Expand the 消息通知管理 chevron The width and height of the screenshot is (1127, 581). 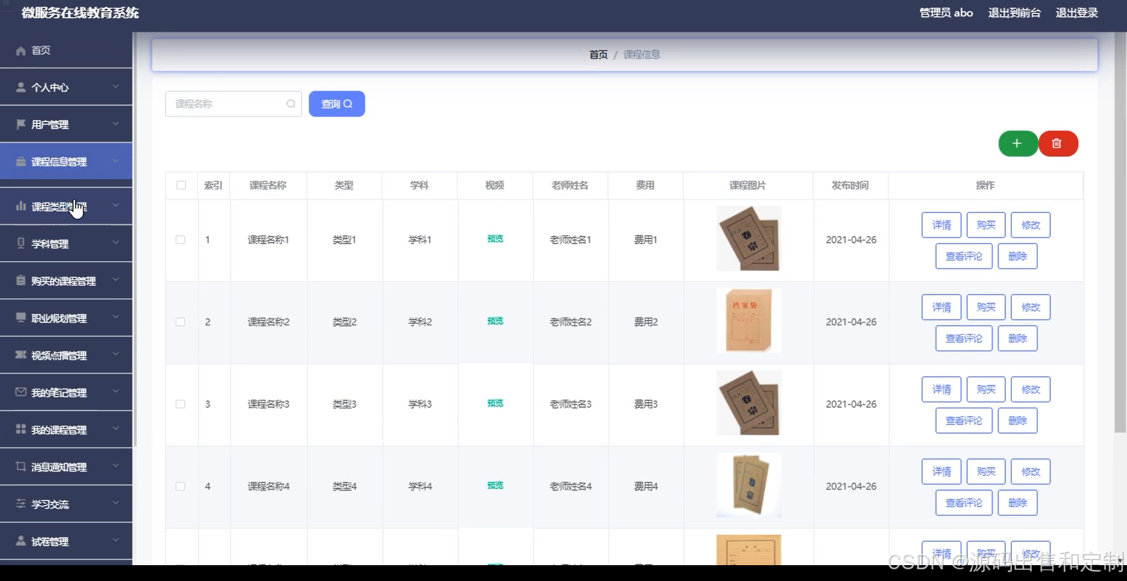coord(116,465)
